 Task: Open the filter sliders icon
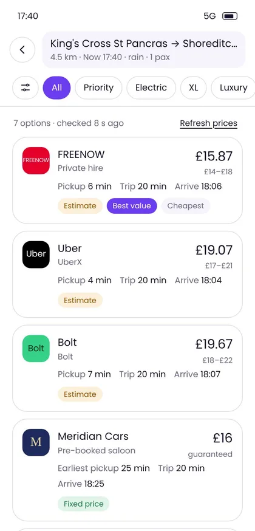pos(25,87)
